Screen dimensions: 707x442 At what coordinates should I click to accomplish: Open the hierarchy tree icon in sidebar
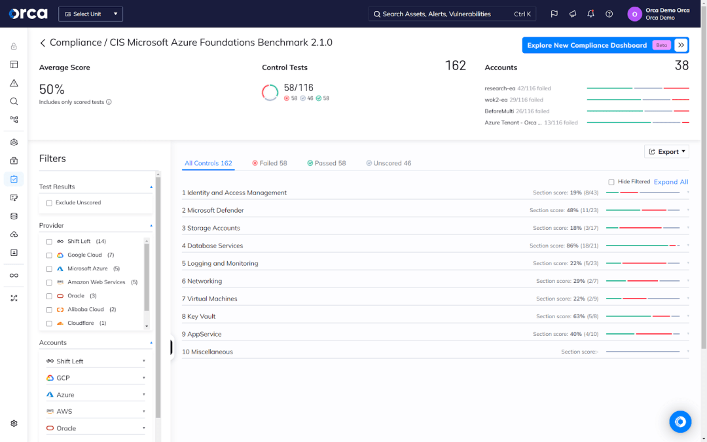click(14, 120)
